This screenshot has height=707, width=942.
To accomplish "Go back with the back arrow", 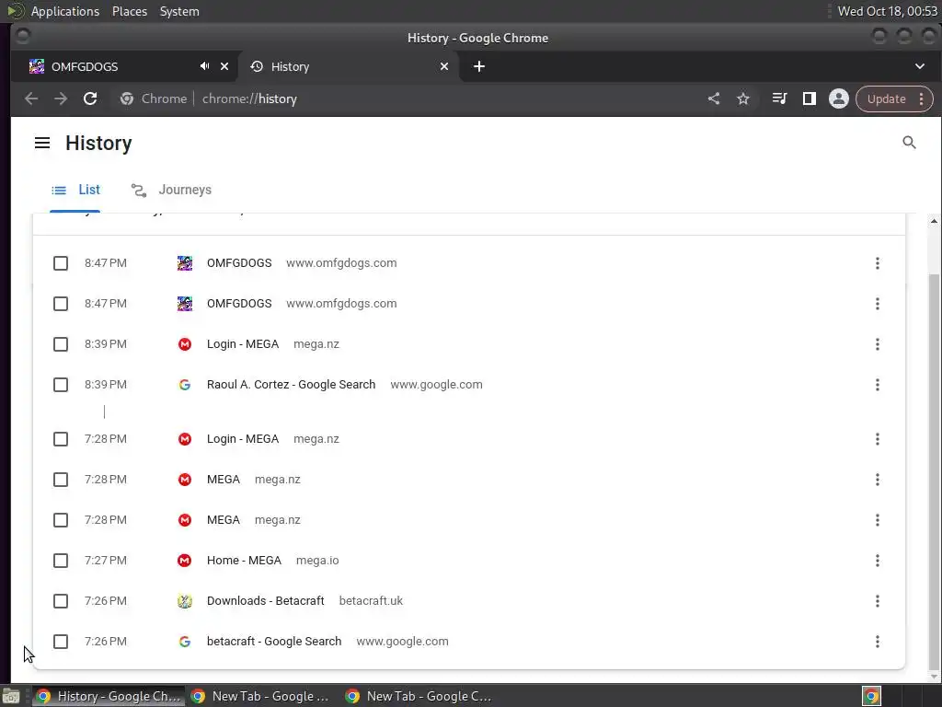I will point(31,99).
